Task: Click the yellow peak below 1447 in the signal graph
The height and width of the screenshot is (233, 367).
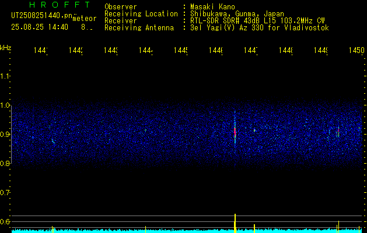Action: [254, 228]
